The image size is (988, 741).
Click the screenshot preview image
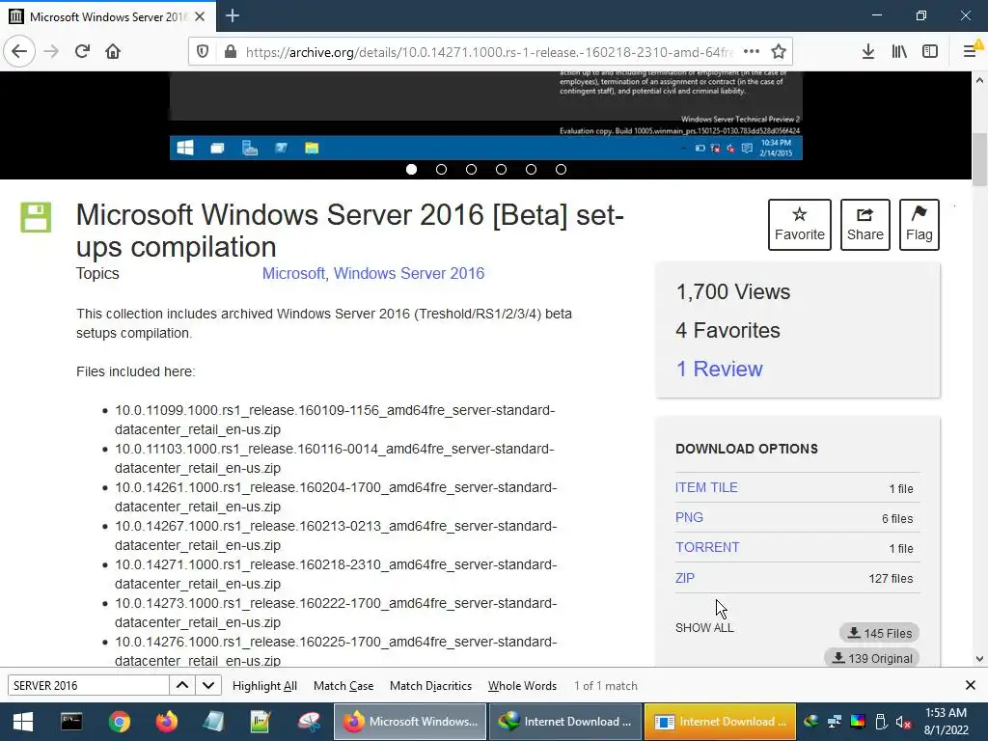[486, 116]
